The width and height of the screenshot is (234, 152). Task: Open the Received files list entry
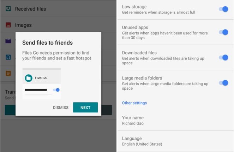[30, 9]
